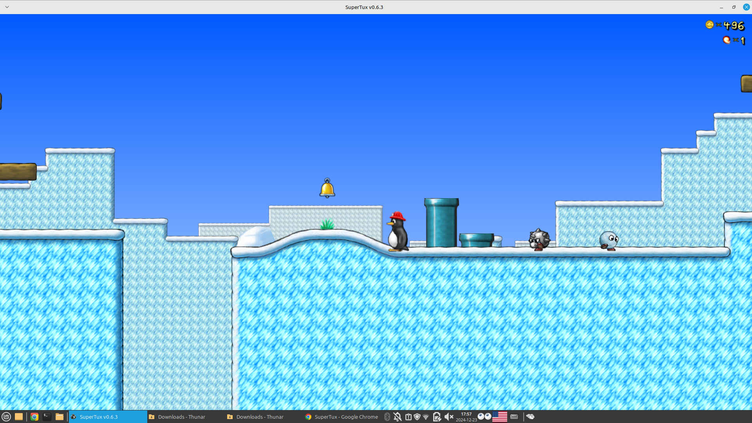Toggle Bluetooth in the system tray
Screen dimensions: 752x423
pos(387,417)
